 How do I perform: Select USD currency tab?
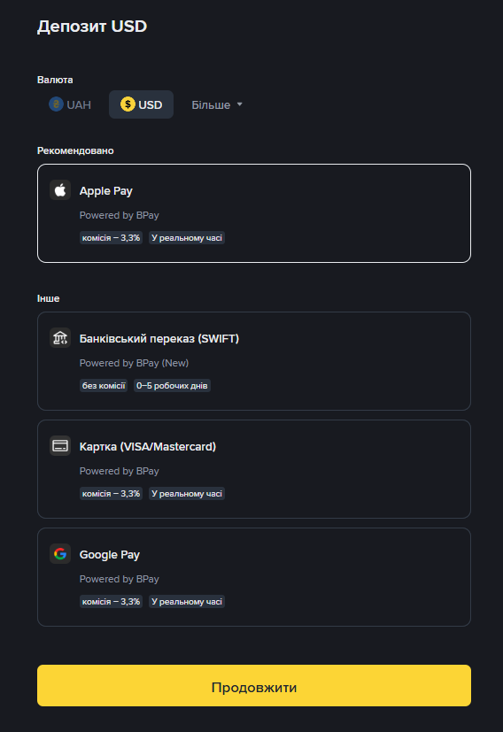coord(141,104)
